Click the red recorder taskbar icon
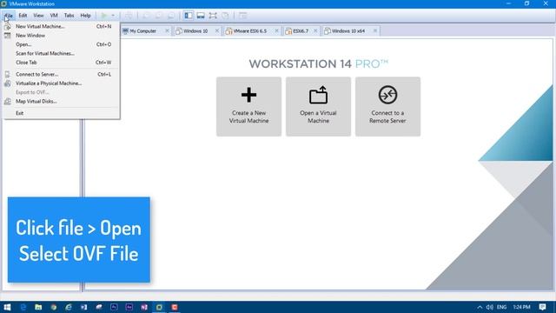The image size is (556, 313). pos(175,307)
